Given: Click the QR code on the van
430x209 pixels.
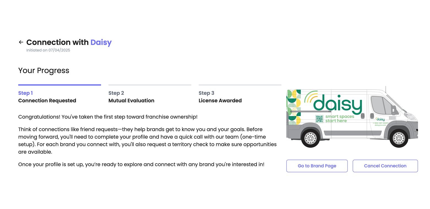Looking at the screenshot, I should pyautogui.click(x=319, y=119).
